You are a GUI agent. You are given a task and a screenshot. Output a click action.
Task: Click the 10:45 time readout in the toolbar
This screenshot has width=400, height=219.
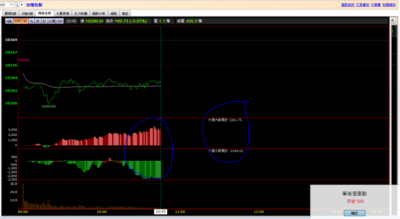71,21
